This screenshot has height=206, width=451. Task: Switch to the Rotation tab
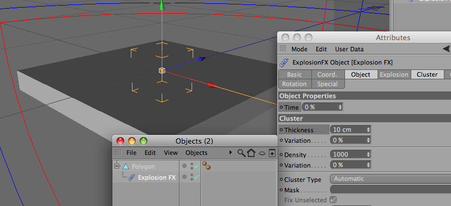295,84
